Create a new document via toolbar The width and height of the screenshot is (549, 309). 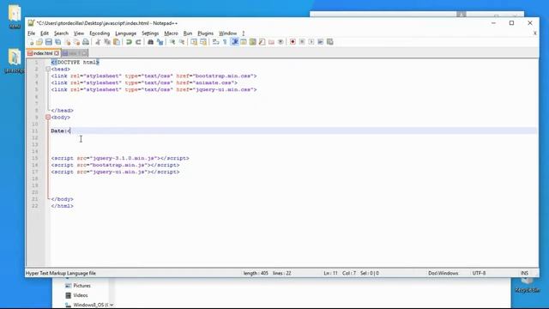(x=31, y=42)
